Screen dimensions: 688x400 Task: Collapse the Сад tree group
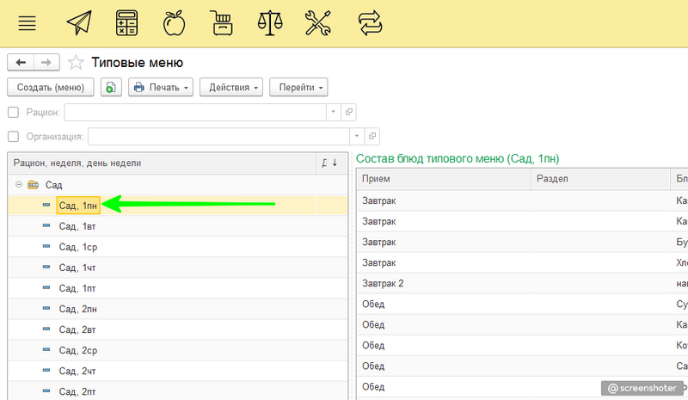(x=18, y=185)
